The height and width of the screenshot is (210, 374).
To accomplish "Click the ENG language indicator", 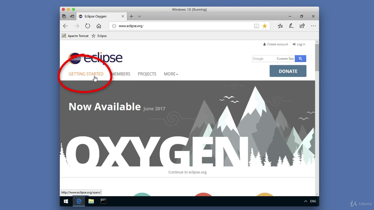I will click(x=313, y=201).
